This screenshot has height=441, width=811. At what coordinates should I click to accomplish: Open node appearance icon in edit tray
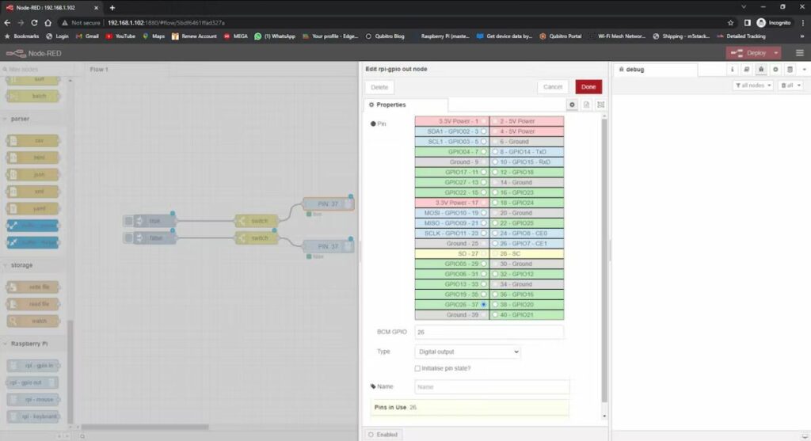click(x=601, y=105)
